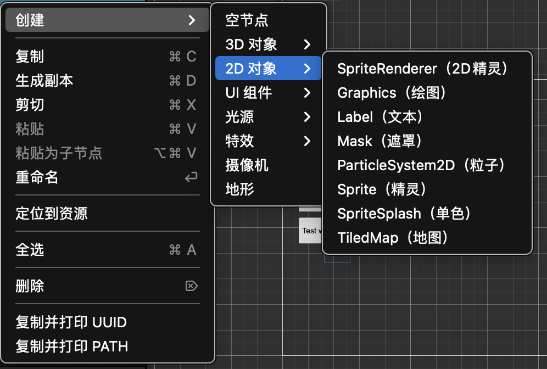
Task: Click the chevron arrow beside 创建
Action: (192, 20)
